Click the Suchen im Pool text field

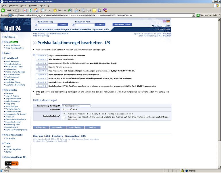pos(85,25)
